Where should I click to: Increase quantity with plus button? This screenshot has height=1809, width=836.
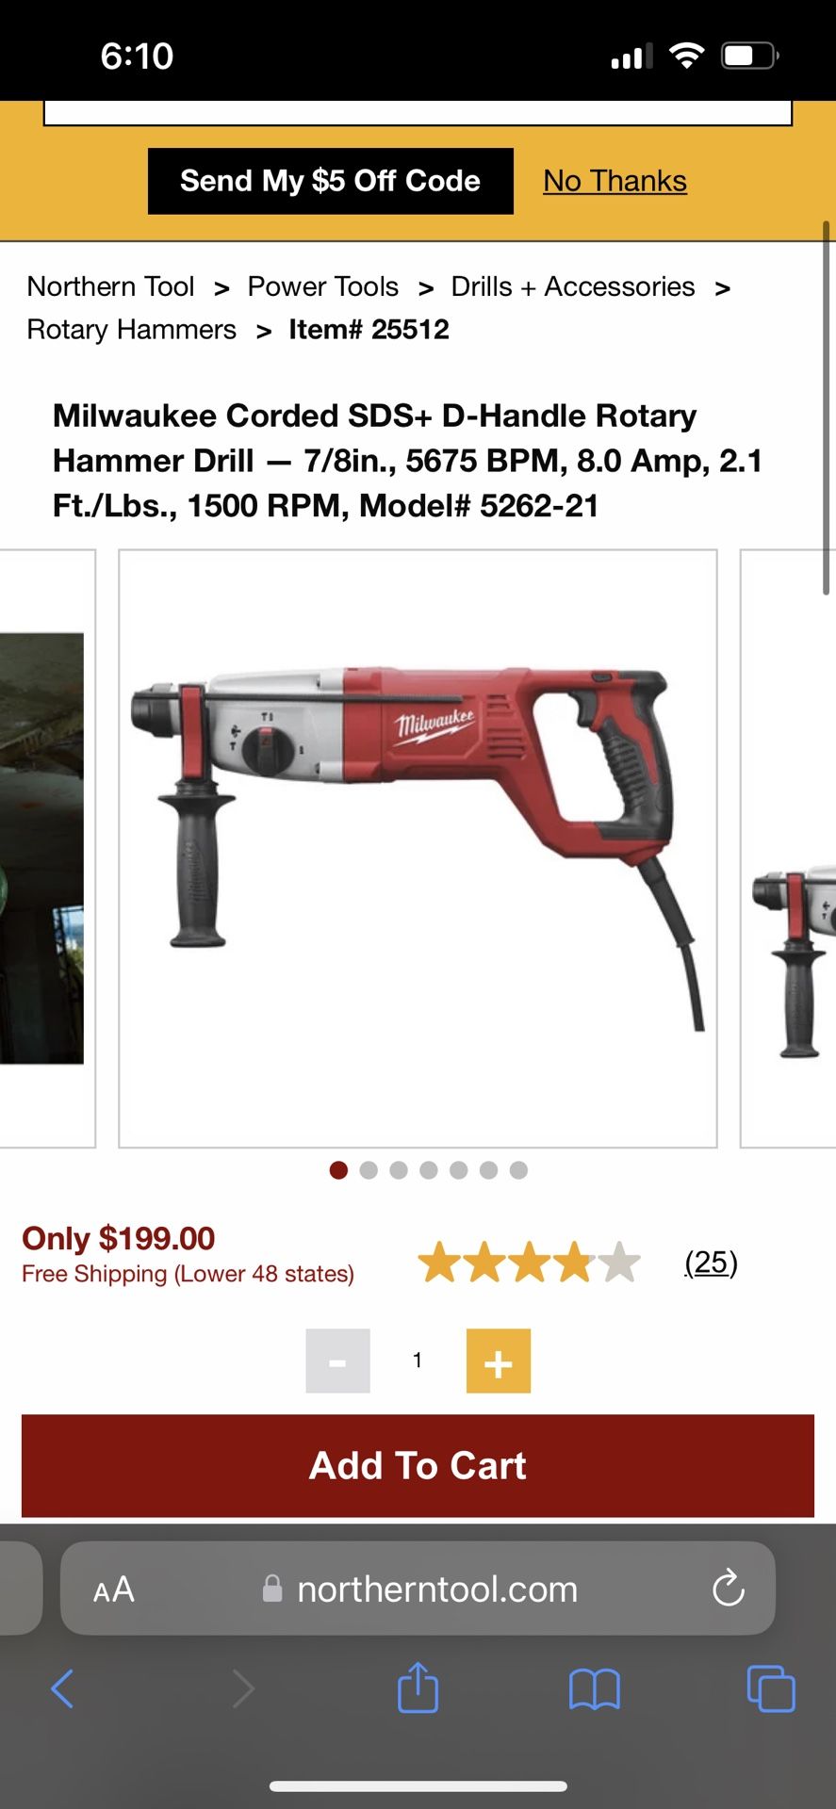click(499, 1361)
